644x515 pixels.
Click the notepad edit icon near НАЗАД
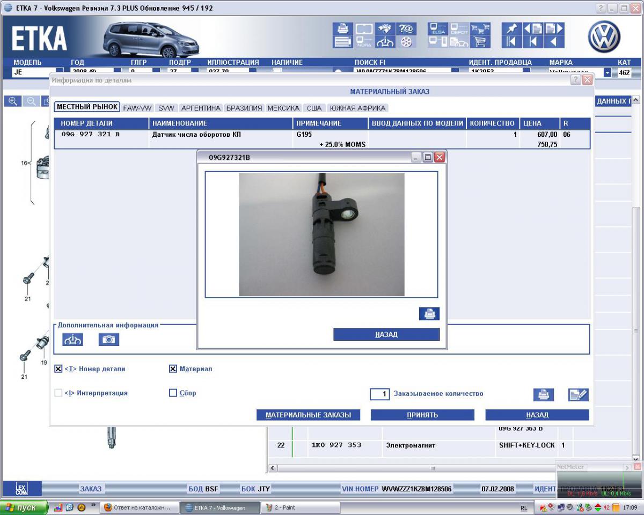point(579,395)
